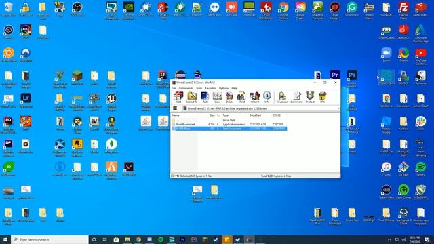Image resolution: width=434 pixels, height=244 pixels.
Task: Click the Protect toolbar icon
Action: (310, 98)
